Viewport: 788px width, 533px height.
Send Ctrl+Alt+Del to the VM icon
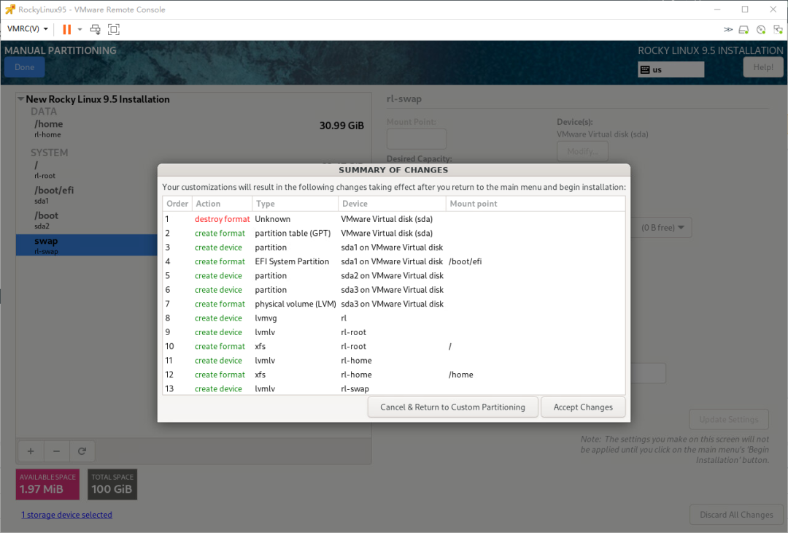[95, 29]
